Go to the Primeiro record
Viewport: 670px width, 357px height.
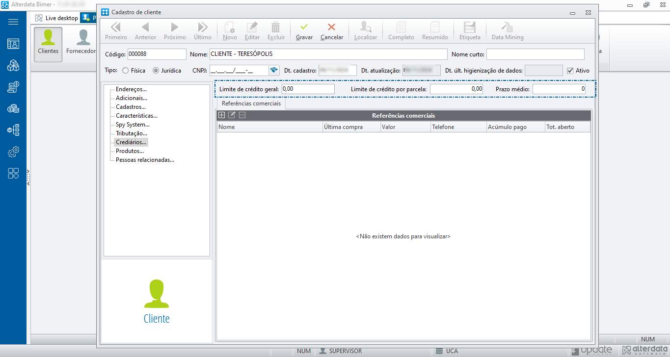click(x=116, y=31)
